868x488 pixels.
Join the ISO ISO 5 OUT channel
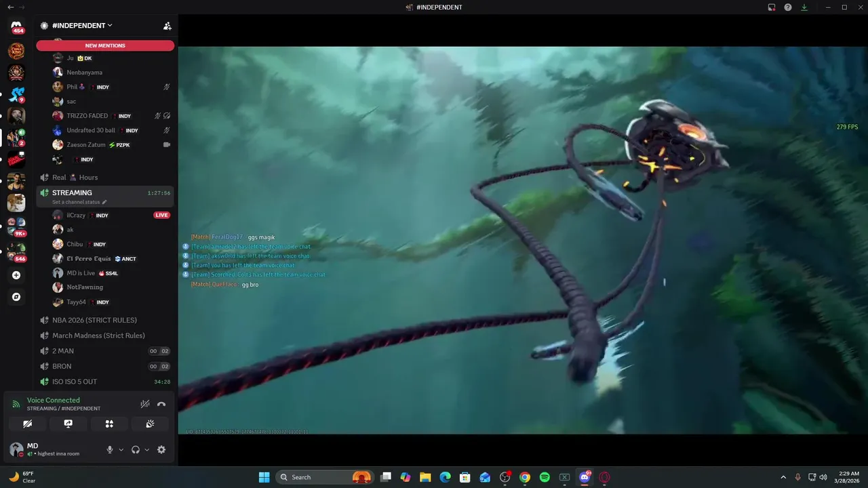tap(105, 382)
